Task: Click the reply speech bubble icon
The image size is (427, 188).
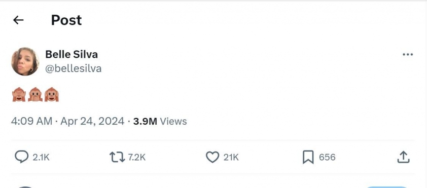Action: click(x=21, y=157)
